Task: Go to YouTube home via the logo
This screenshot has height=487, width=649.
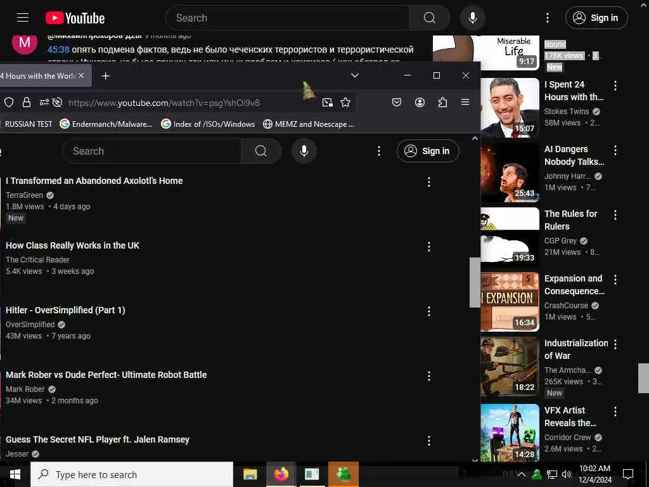Action: [x=75, y=18]
